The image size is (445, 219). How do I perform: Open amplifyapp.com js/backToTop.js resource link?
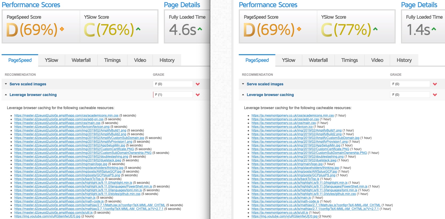[59, 179]
